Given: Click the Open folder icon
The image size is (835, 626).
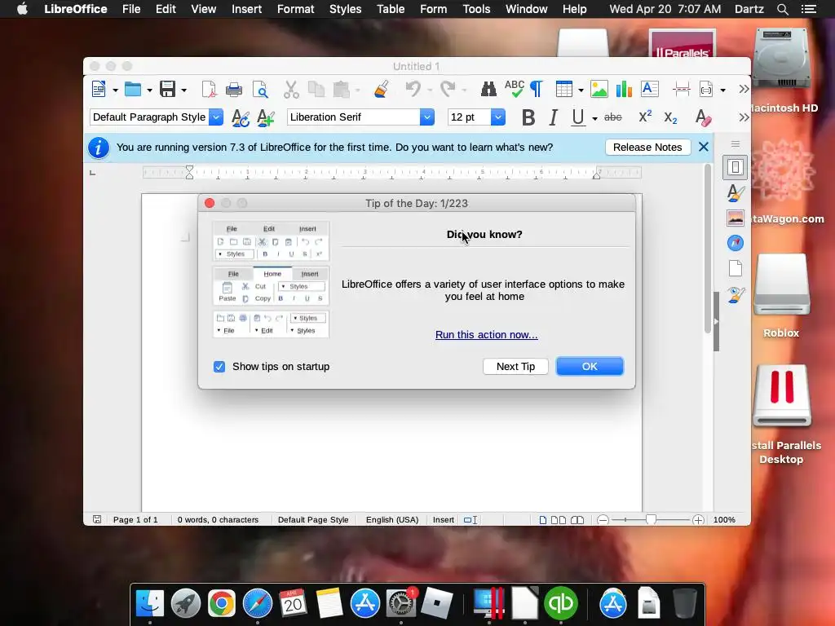Looking at the screenshot, I should click(133, 89).
